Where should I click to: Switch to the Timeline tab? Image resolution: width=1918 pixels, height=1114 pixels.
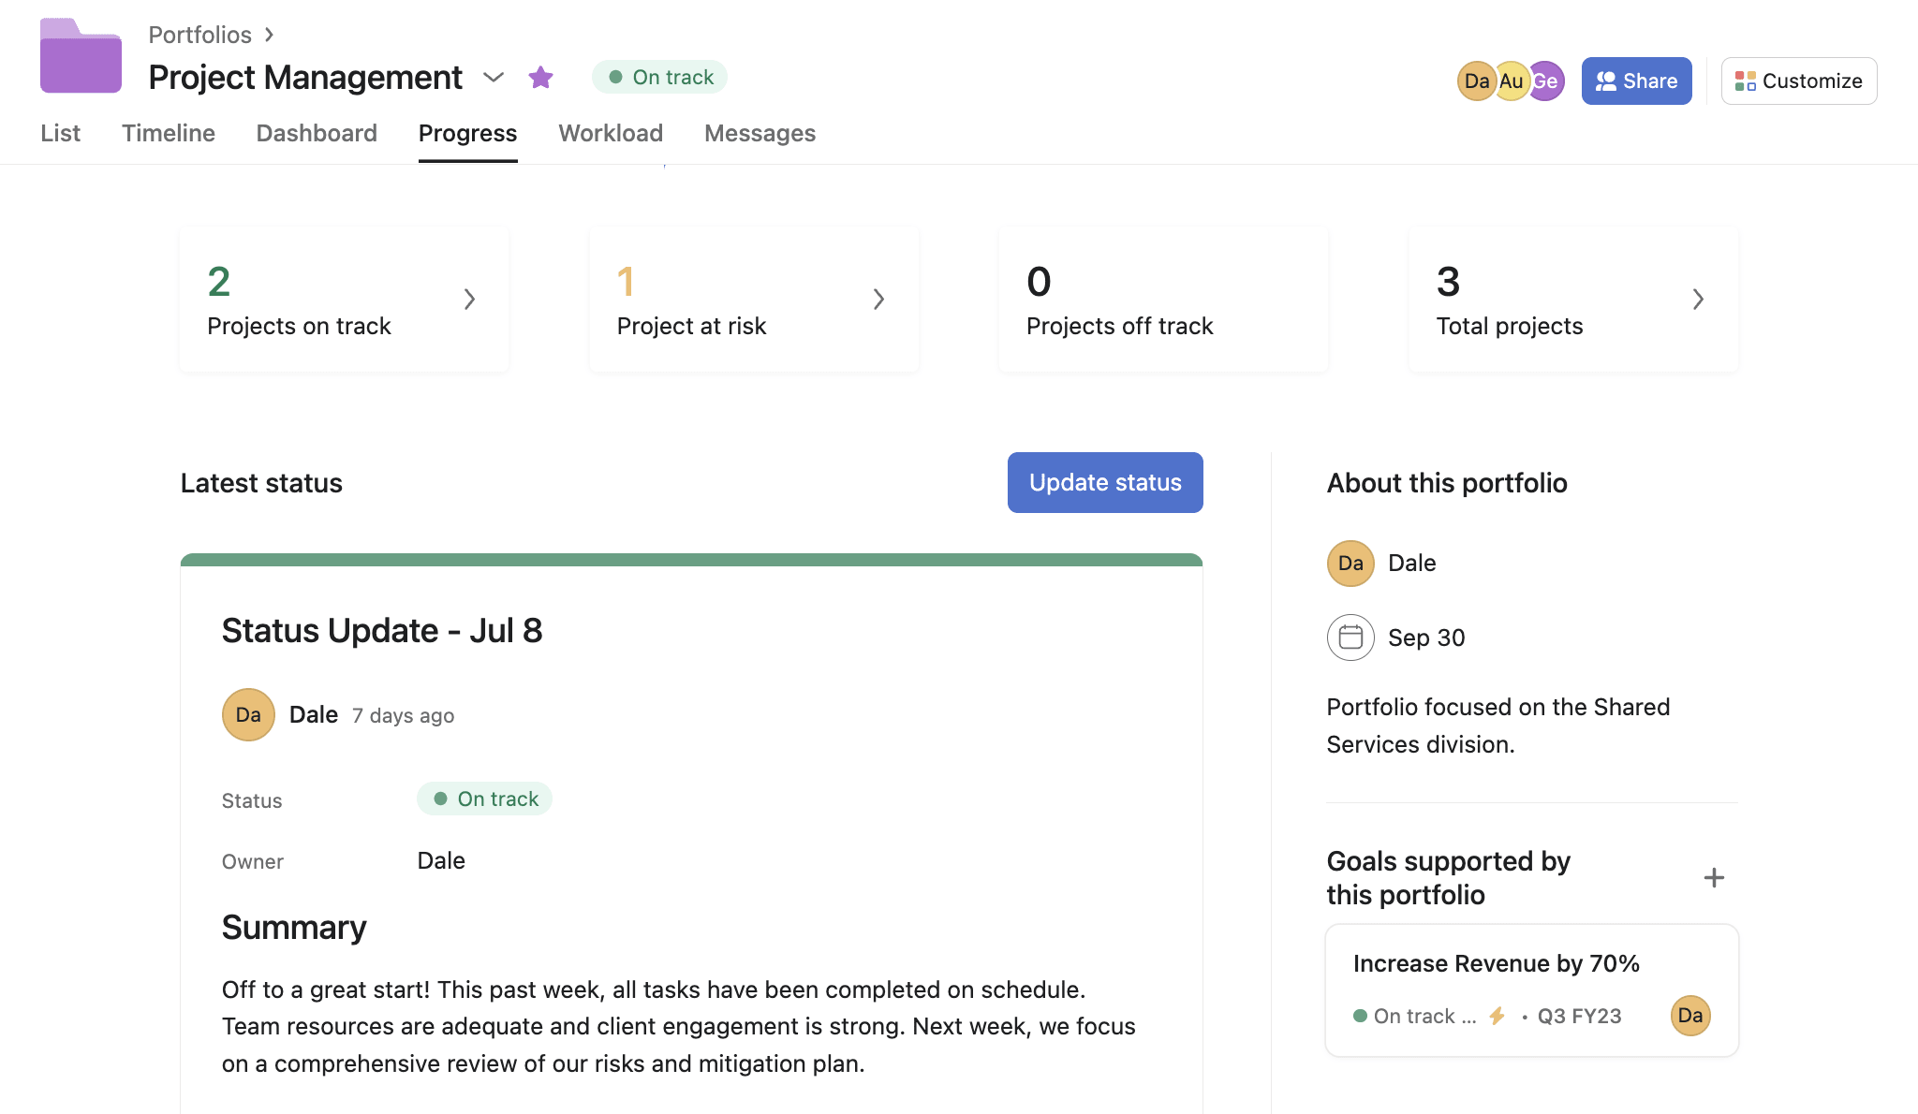169,133
